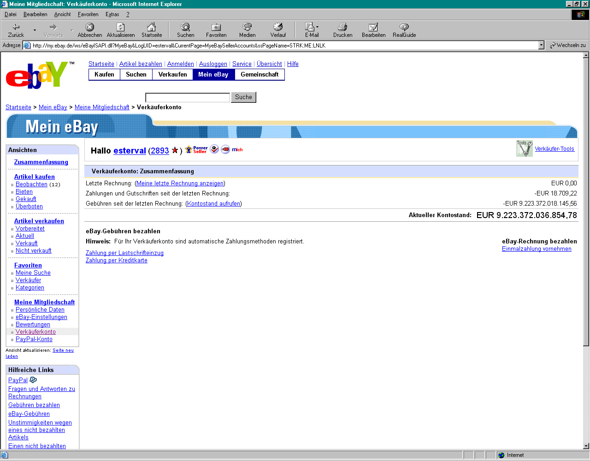Open Artikel bezahlen top link
The height and width of the screenshot is (461, 590).
[x=141, y=64]
